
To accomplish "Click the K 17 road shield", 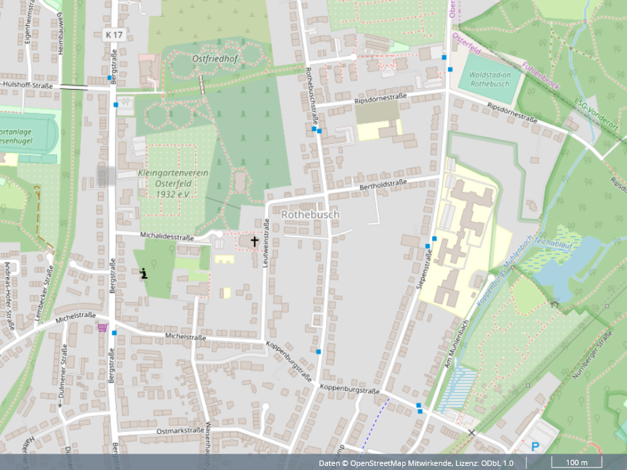I will [114, 35].
